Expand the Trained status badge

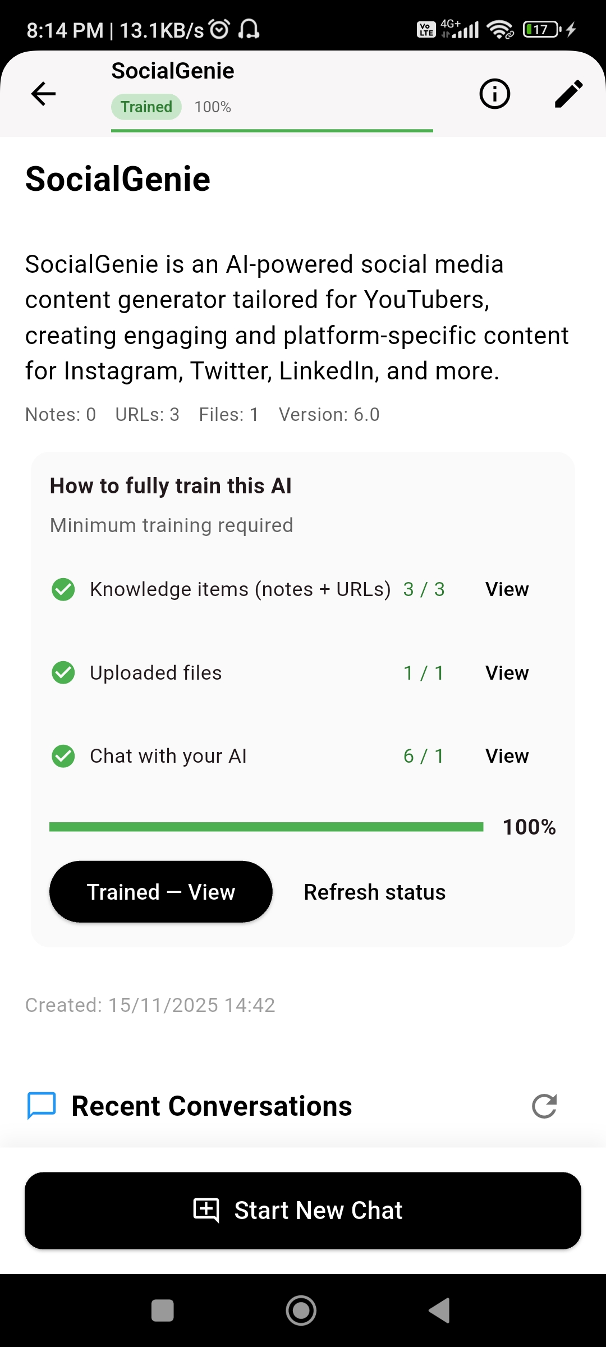(145, 106)
